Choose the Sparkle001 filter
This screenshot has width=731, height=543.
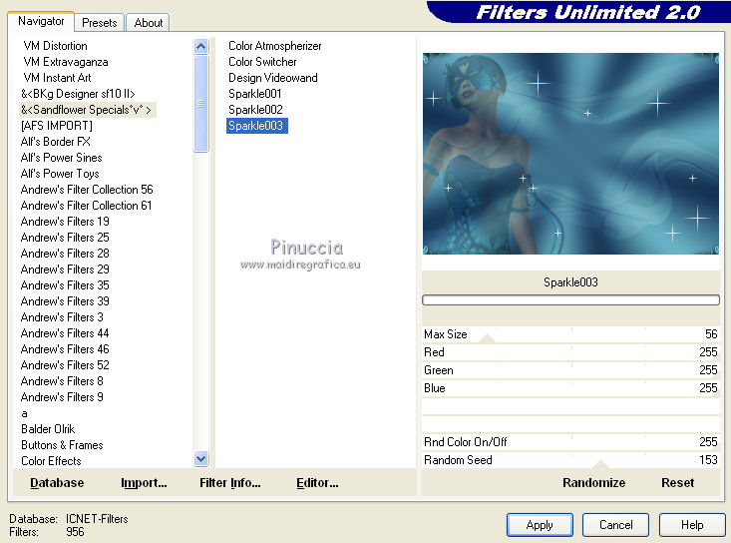255,93
